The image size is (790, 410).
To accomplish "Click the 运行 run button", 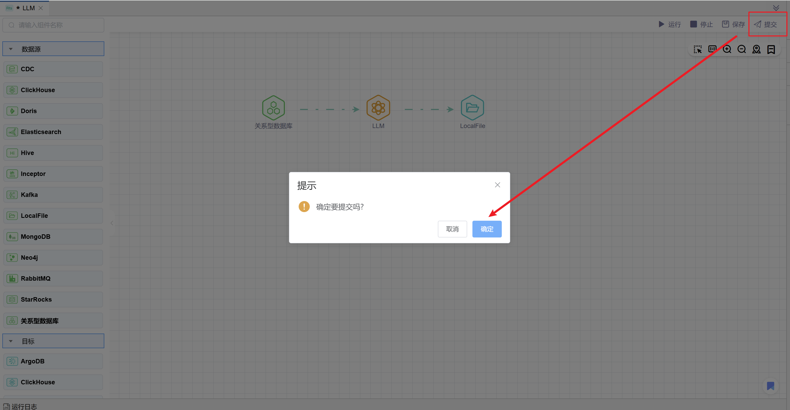I will click(x=669, y=24).
